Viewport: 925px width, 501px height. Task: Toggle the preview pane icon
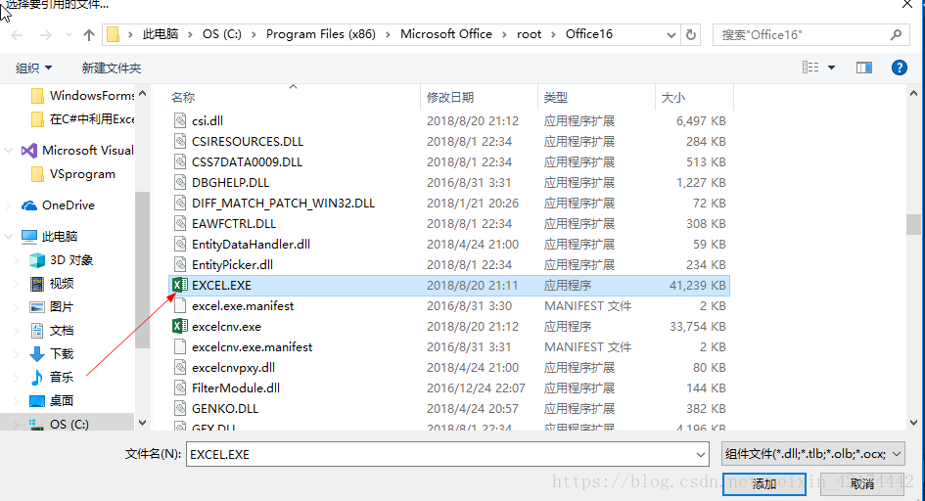click(x=864, y=68)
